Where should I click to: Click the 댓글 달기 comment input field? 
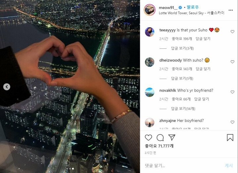pos(182,165)
